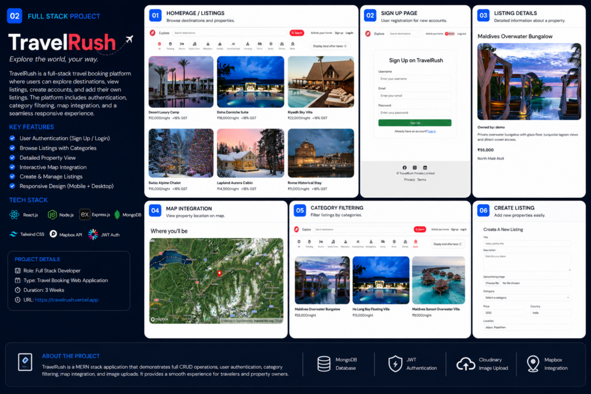Image resolution: width=591 pixels, height=394 pixels.
Task: Open the Lapland Aurora Cabin listing thumbnail
Action: tap(250, 153)
